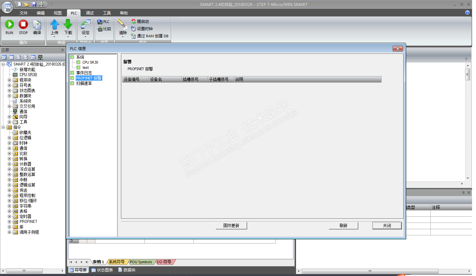Image resolution: width=476 pixels, height=276 pixels.
Task: Open the 工具 ribbon tab
Action: (x=107, y=13)
